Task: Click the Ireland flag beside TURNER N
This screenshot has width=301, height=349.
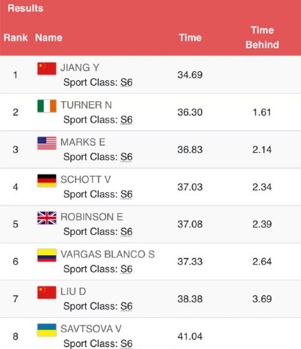Action: tap(47, 106)
